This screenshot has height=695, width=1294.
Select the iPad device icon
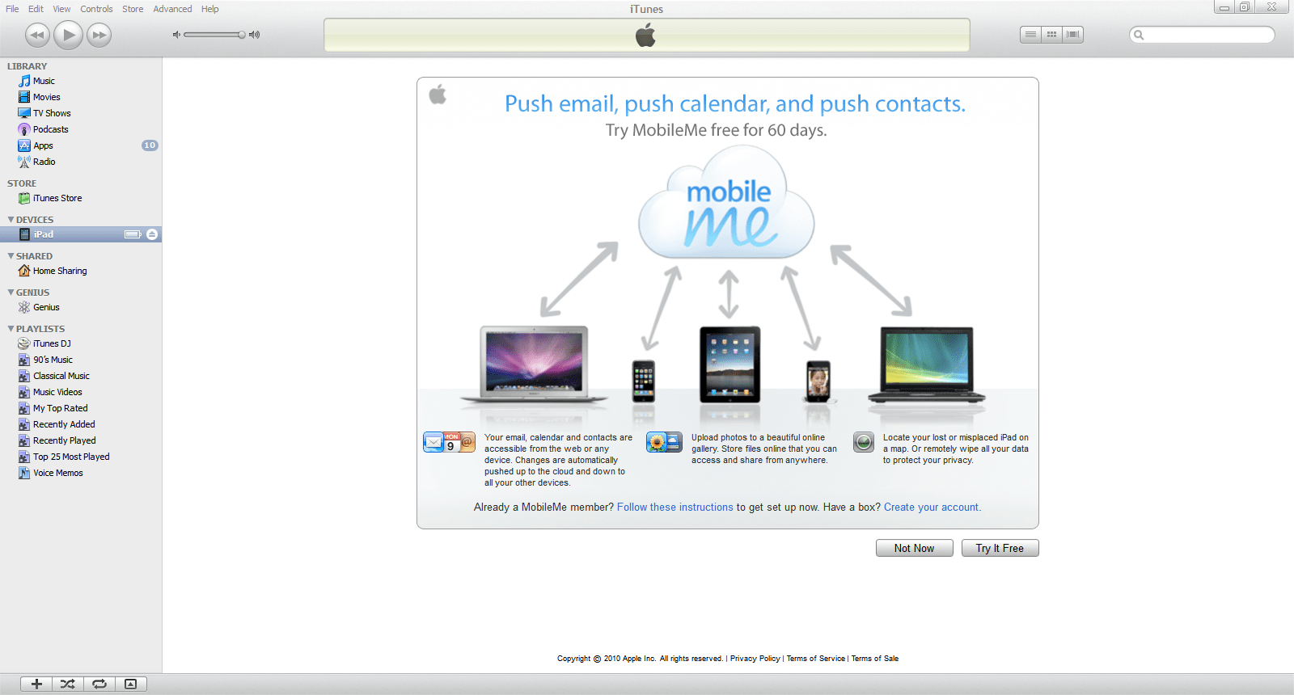point(24,234)
